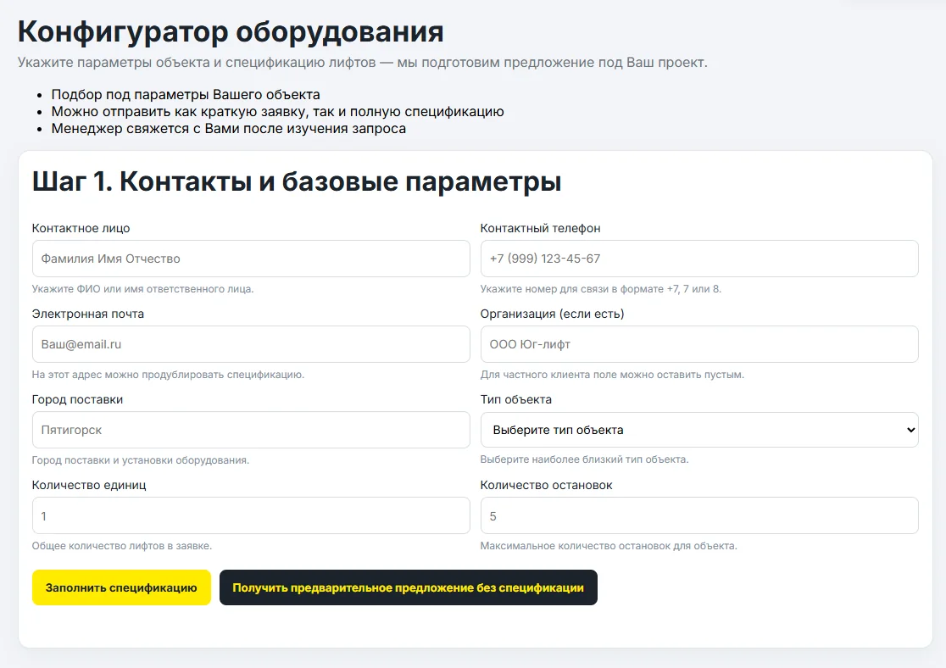
Task: Click hint Максимальное количество остановок для объекта
Action: 609,546
